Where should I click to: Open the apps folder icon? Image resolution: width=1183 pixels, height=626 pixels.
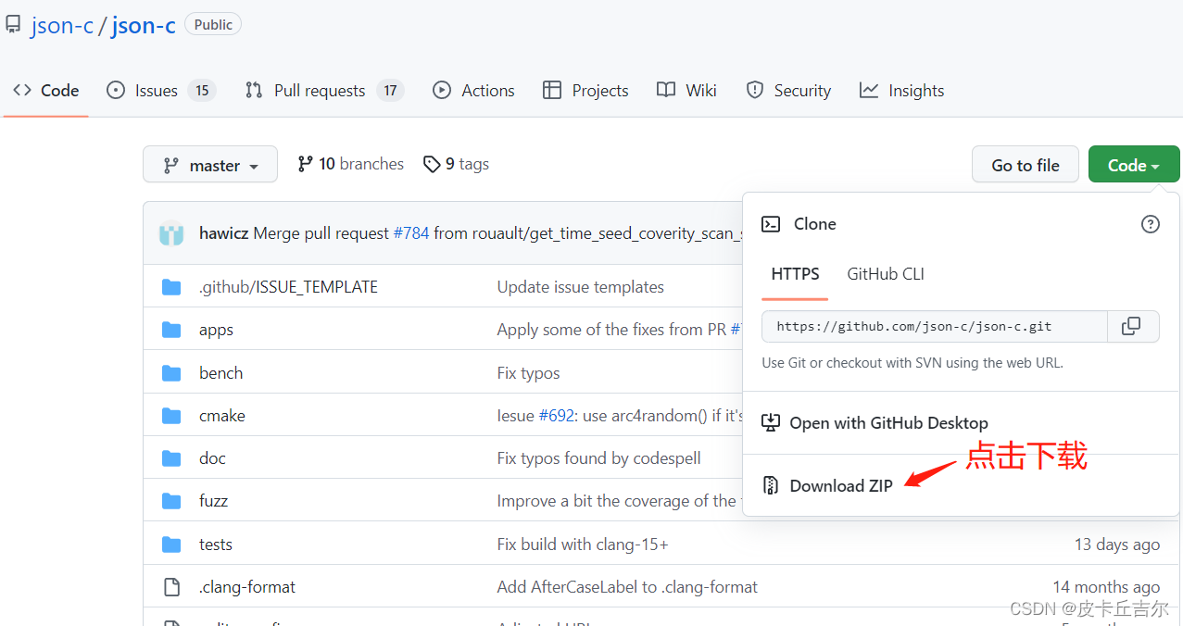point(171,330)
